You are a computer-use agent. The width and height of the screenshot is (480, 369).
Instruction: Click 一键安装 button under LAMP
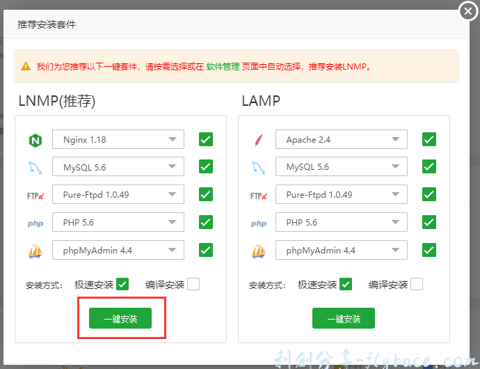click(344, 319)
